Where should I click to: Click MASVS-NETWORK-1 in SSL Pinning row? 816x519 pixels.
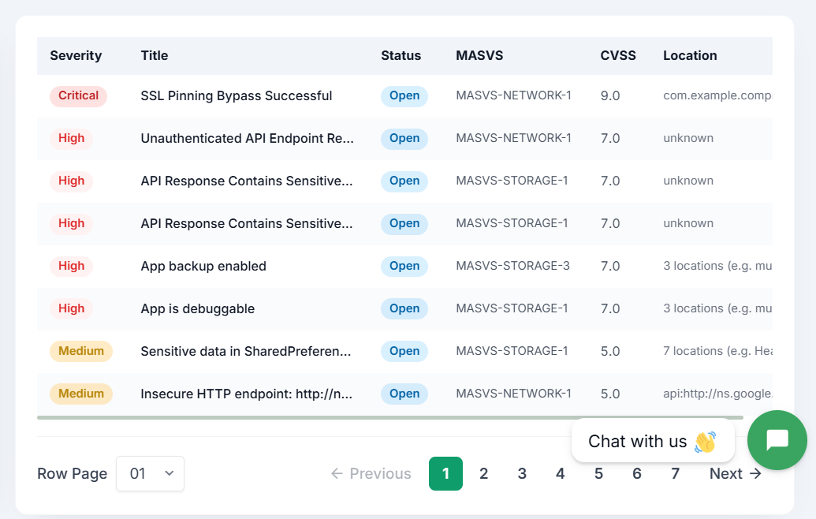coord(513,95)
